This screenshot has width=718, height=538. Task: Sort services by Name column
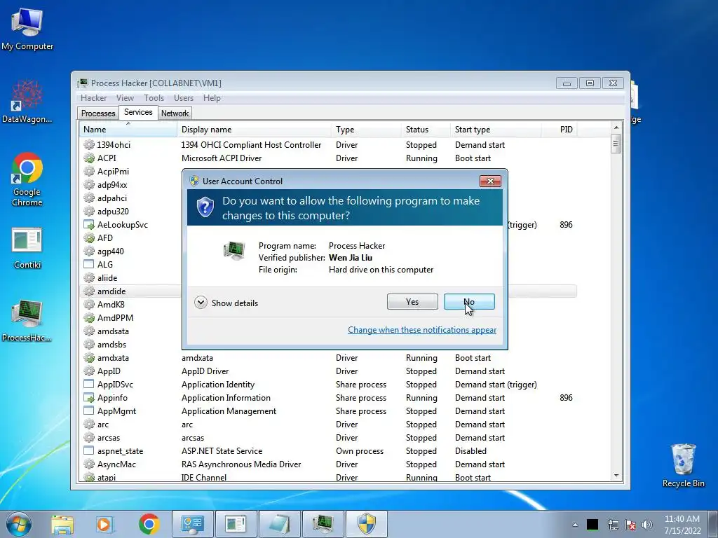[128, 130]
